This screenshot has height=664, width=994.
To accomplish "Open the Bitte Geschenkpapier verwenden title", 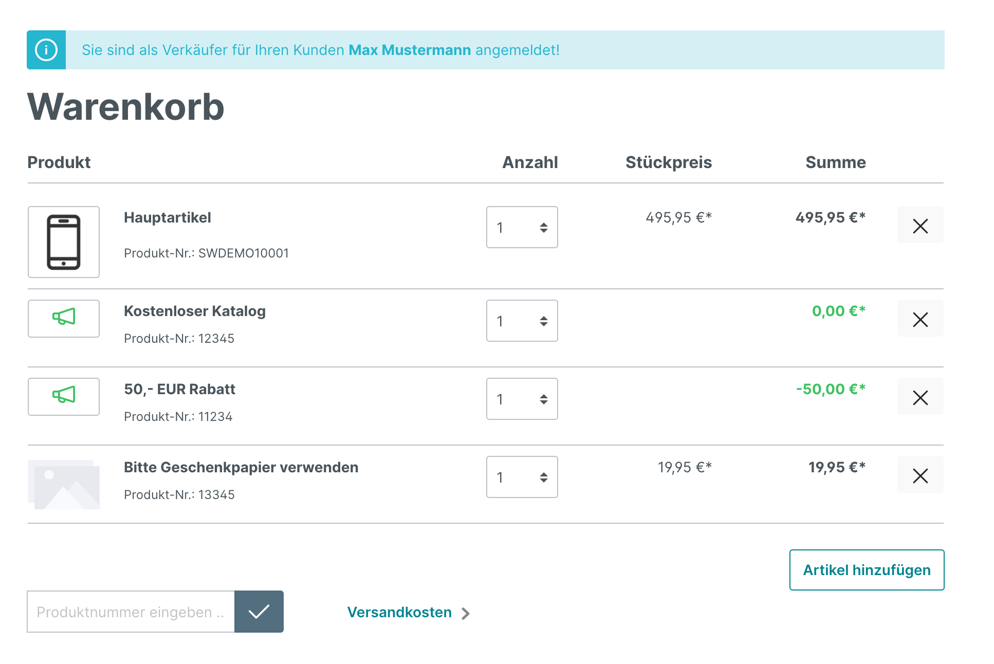I will tap(241, 467).
